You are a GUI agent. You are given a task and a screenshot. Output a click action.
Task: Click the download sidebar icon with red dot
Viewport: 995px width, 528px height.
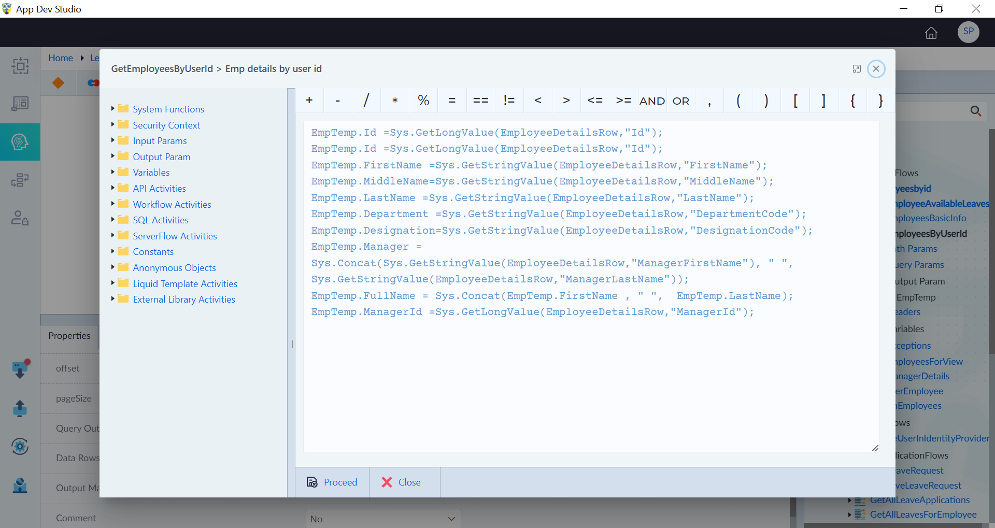pyautogui.click(x=20, y=369)
